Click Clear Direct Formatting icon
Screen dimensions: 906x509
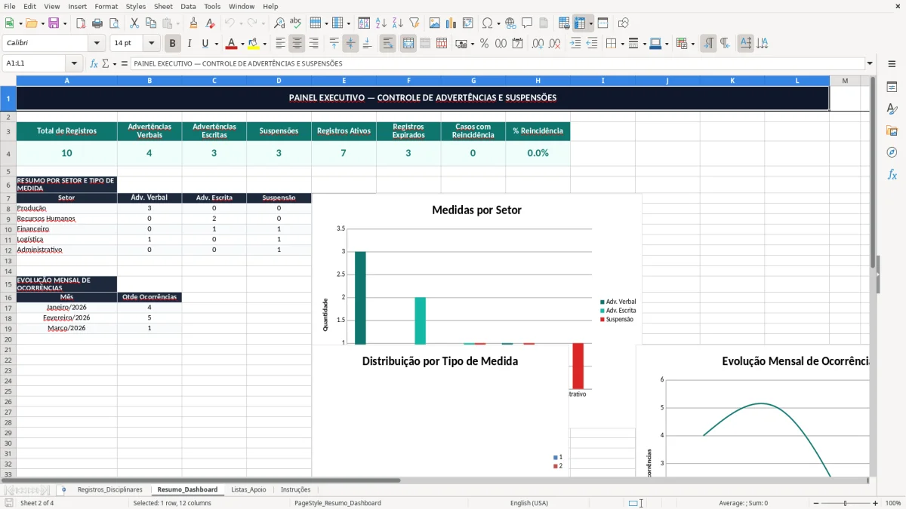210,23
